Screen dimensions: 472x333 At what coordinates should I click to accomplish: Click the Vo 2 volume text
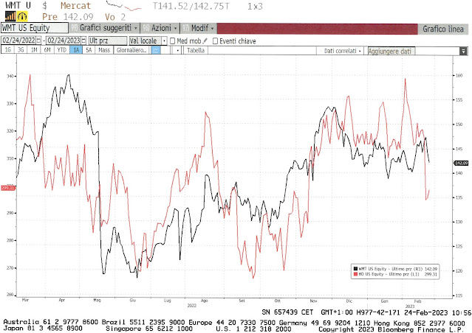click(115, 17)
